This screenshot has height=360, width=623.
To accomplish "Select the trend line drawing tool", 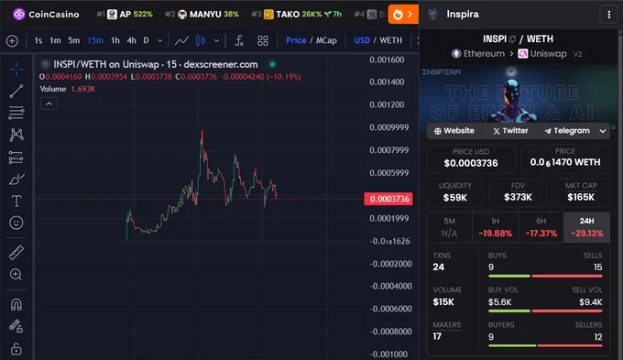I will point(16,91).
